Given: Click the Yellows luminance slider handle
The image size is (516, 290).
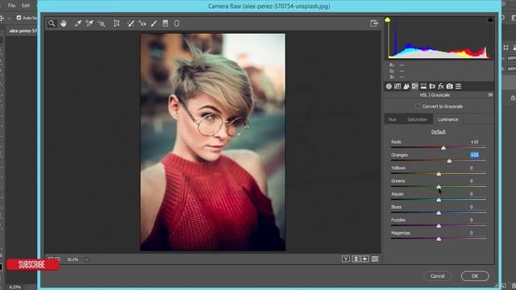Looking at the screenshot, I should coord(439,174).
